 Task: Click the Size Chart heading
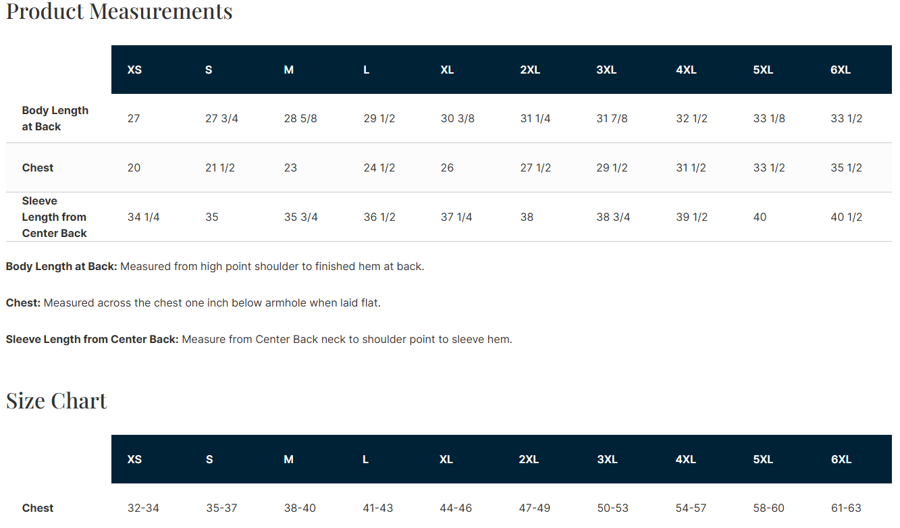point(57,400)
